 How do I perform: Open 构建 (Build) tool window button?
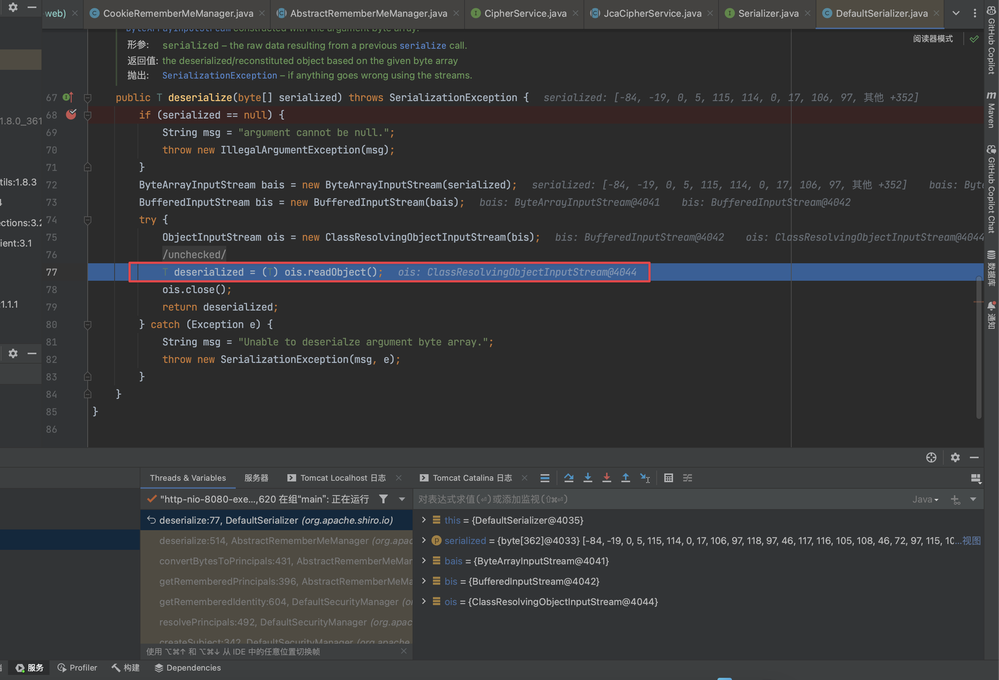point(126,668)
